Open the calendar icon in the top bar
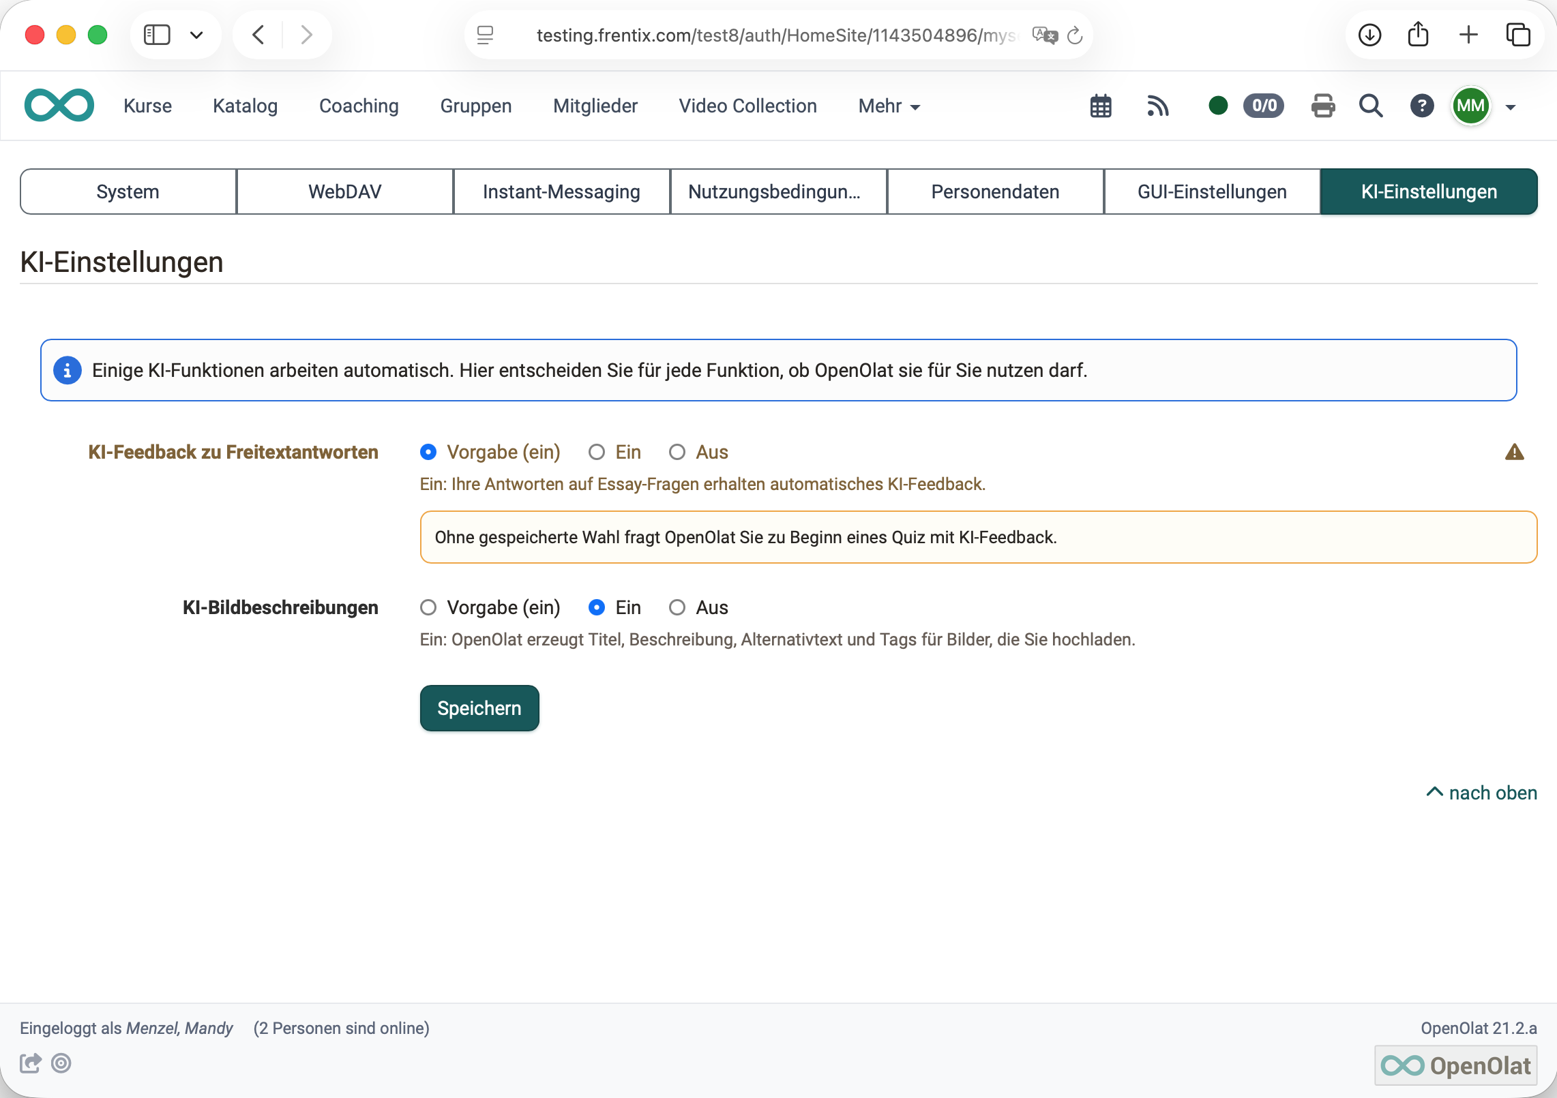This screenshot has height=1098, width=1557. pyautogui.click(x=1101, y=106)
